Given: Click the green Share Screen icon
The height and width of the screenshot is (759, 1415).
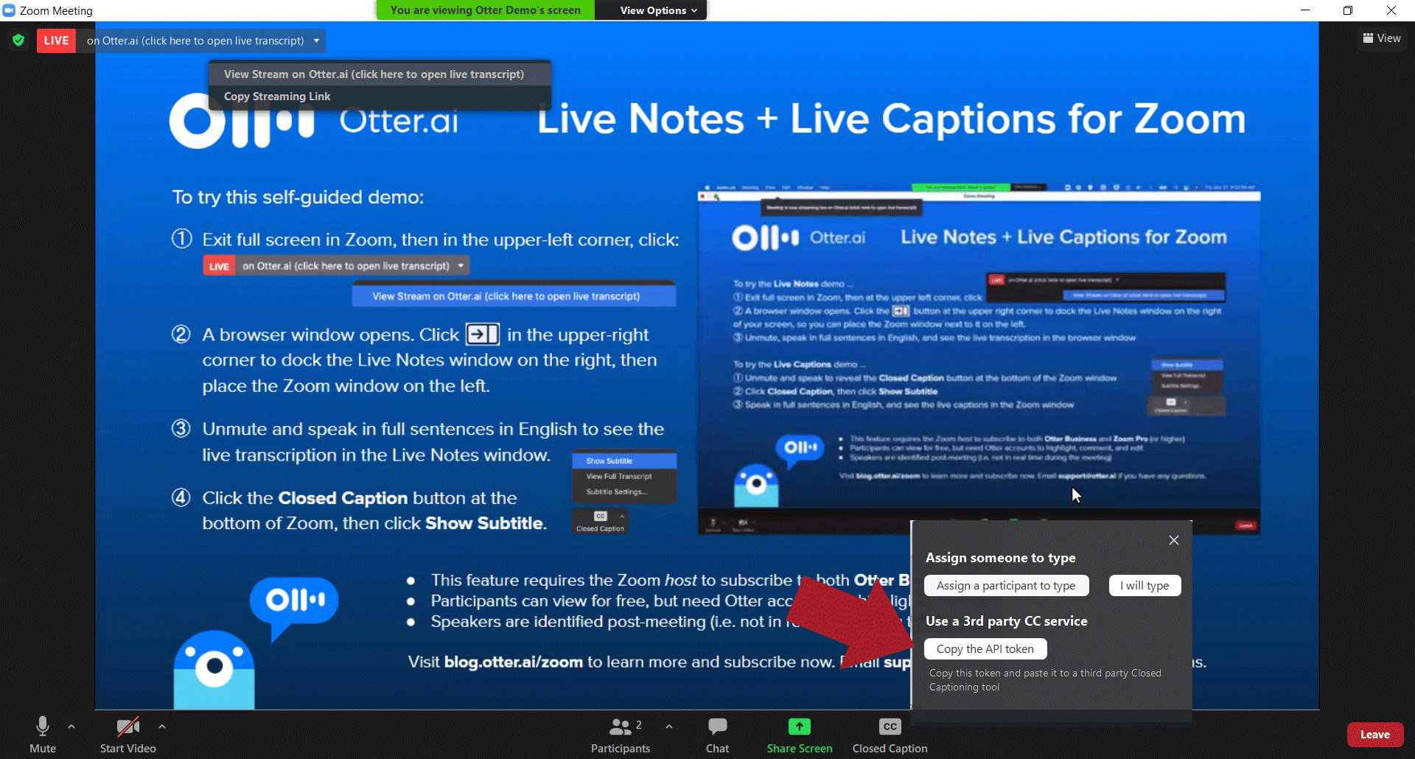Looking at the screenshot, I should coord(799,727).
